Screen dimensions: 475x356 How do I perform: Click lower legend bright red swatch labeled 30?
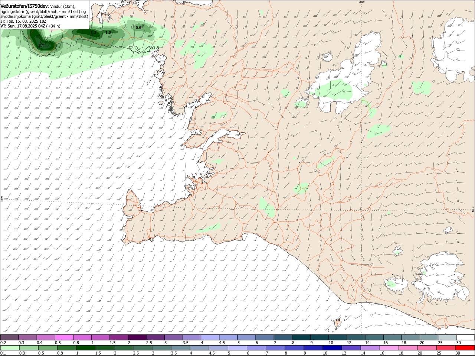point(465,347)
